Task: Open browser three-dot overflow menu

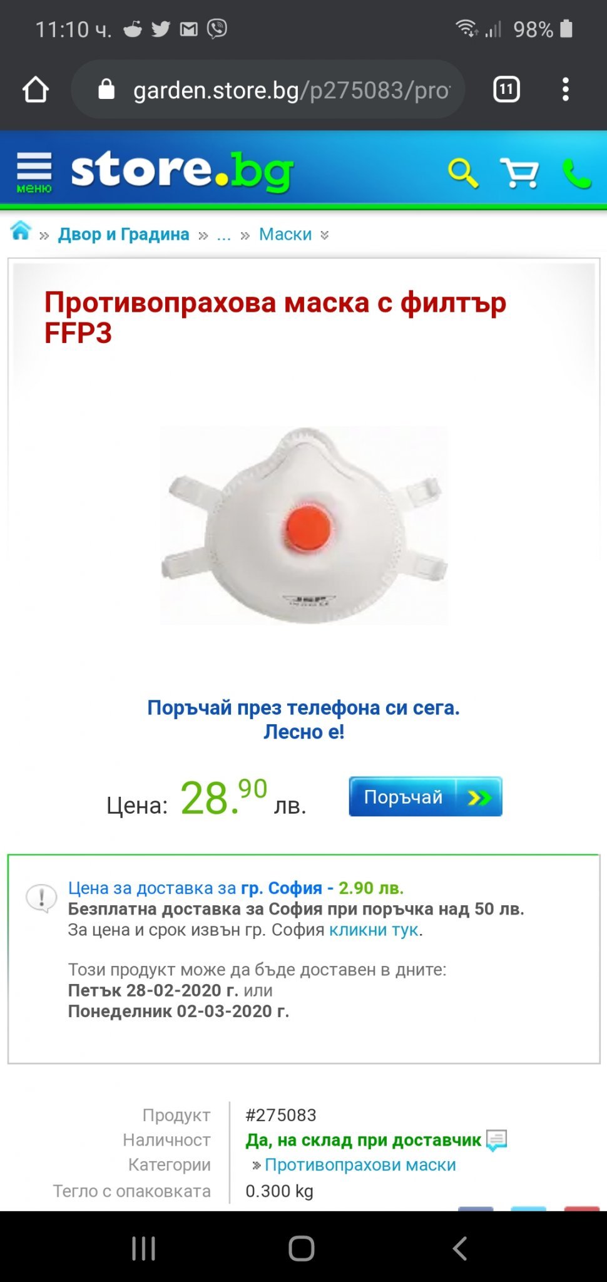Action: click(566, 90)
